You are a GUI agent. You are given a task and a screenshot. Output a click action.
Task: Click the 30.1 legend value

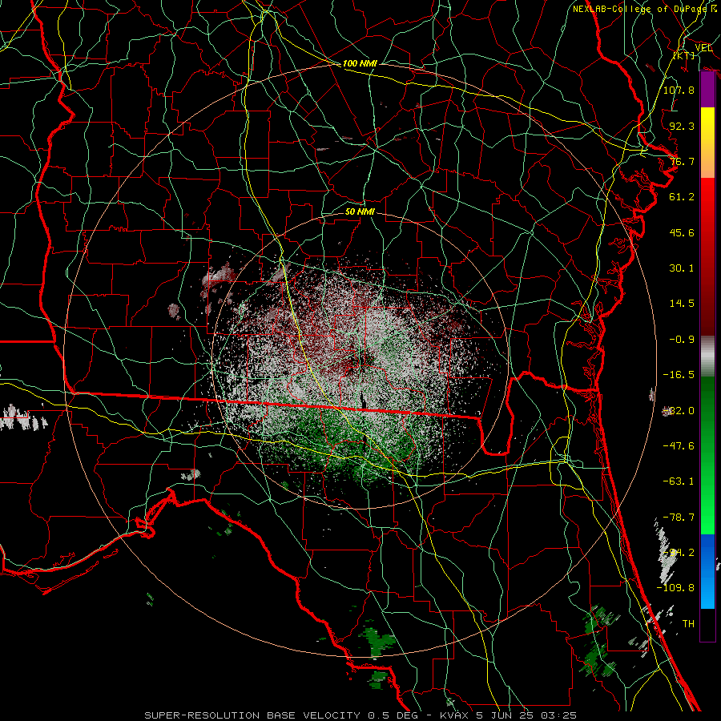coord(682,268)
